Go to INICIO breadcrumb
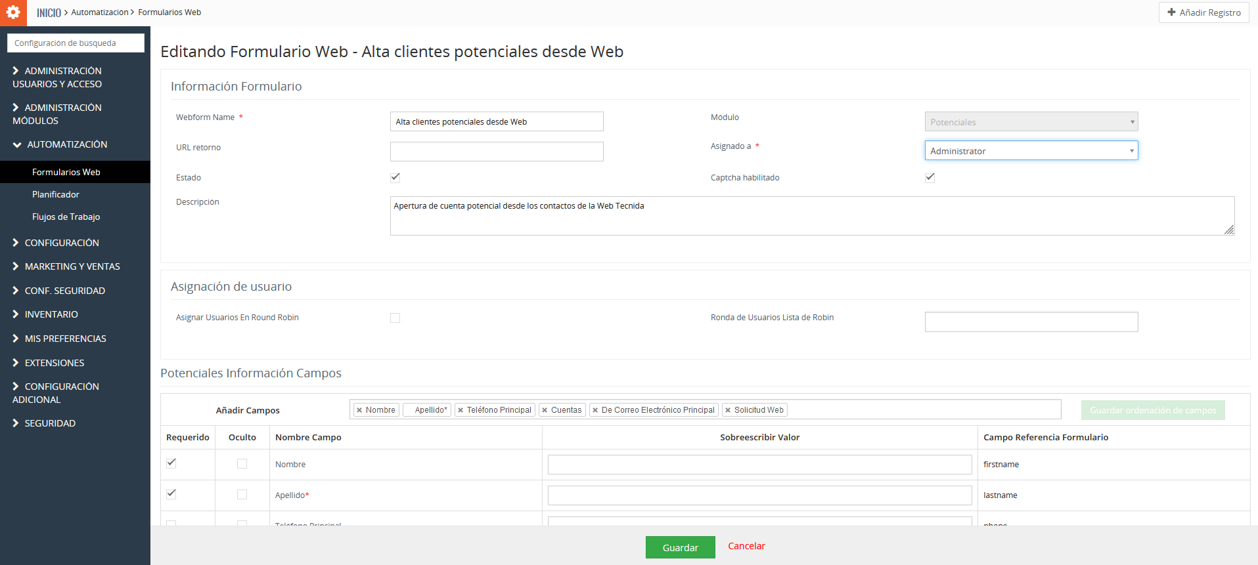The width and height of the screenshot is (1258, 565). point(49,12)
